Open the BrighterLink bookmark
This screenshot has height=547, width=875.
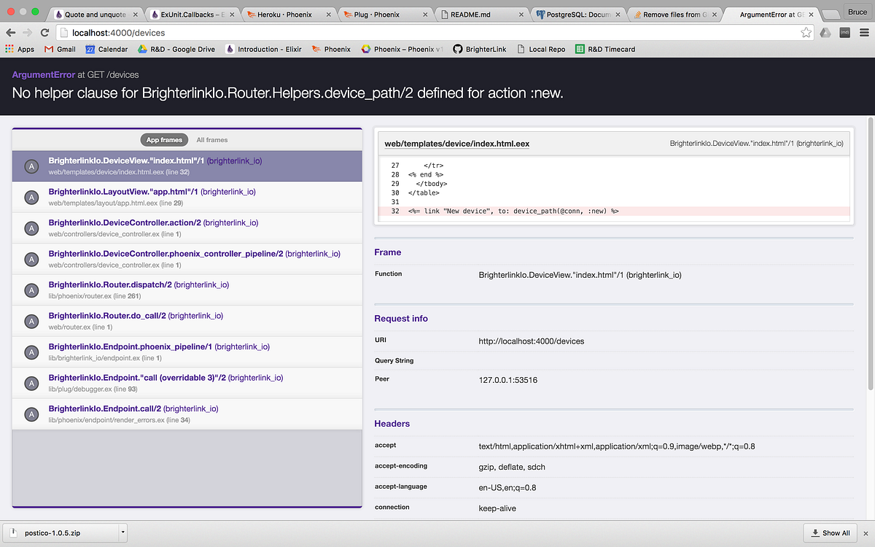coord(479,49)
